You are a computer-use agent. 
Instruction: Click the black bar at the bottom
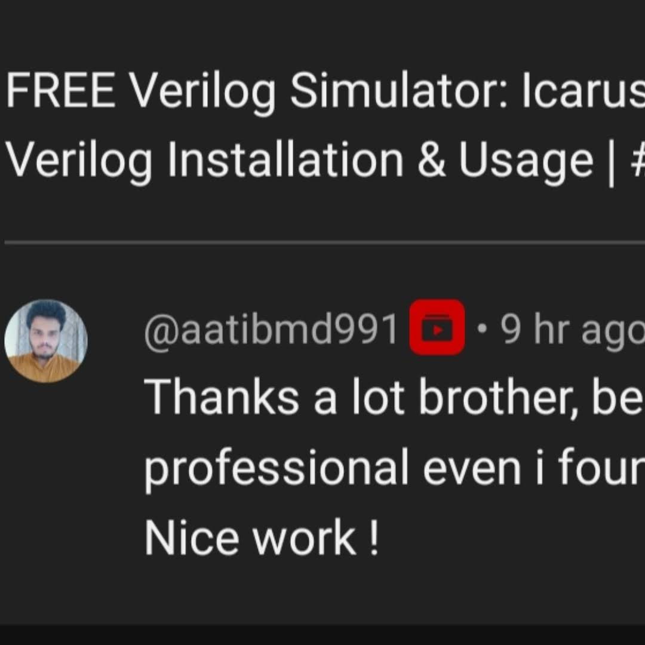coord(322,635)
